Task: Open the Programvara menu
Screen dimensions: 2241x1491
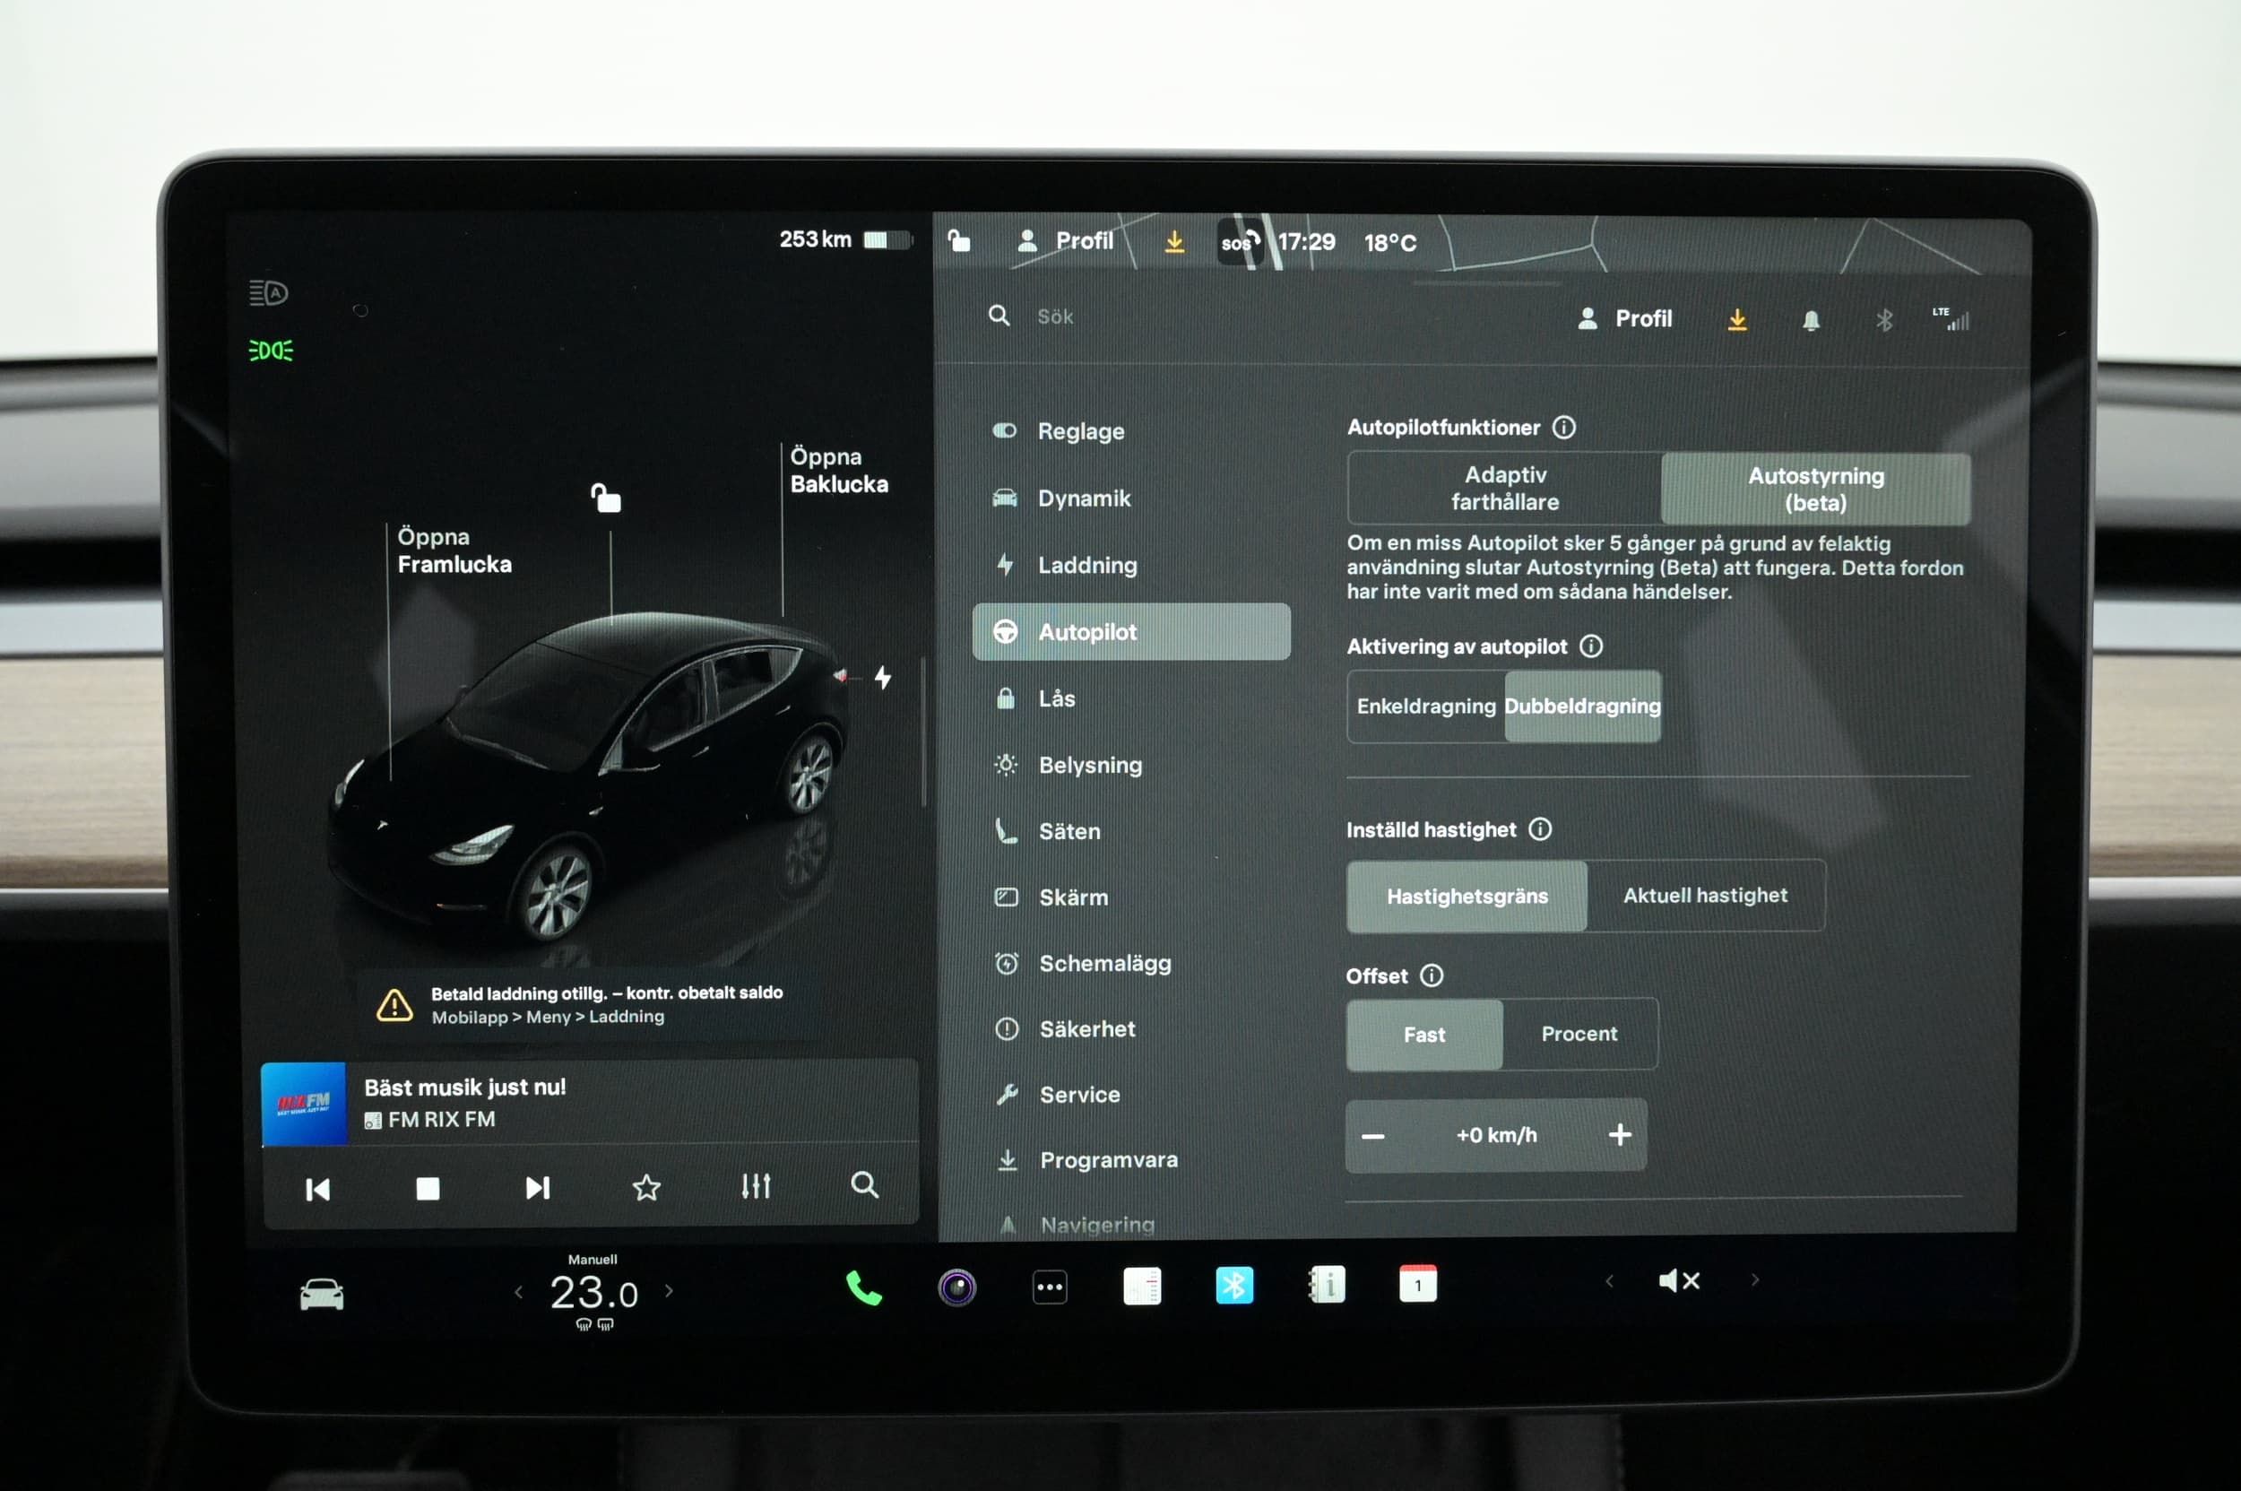Action: pos(1131,1160)
